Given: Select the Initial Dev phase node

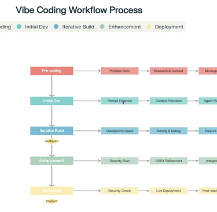Looking at the screenshot, I should coord(52,101).
